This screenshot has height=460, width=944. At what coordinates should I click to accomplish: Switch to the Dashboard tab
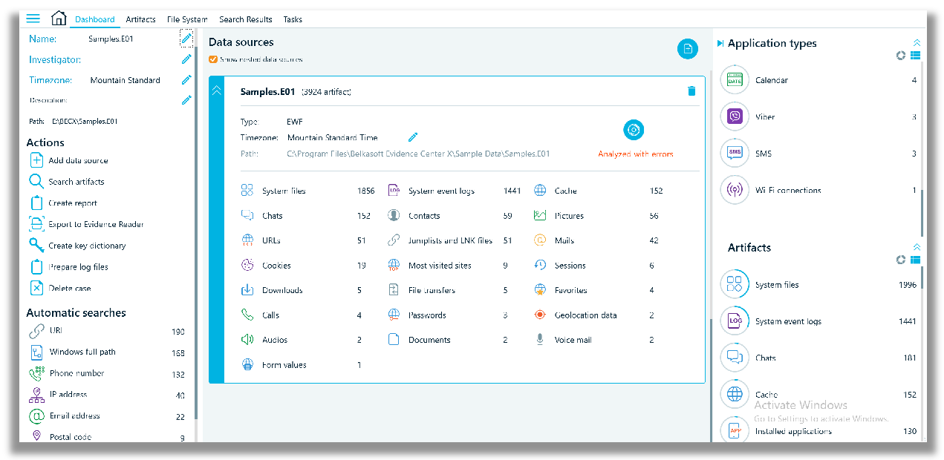(x=95, y=19)
